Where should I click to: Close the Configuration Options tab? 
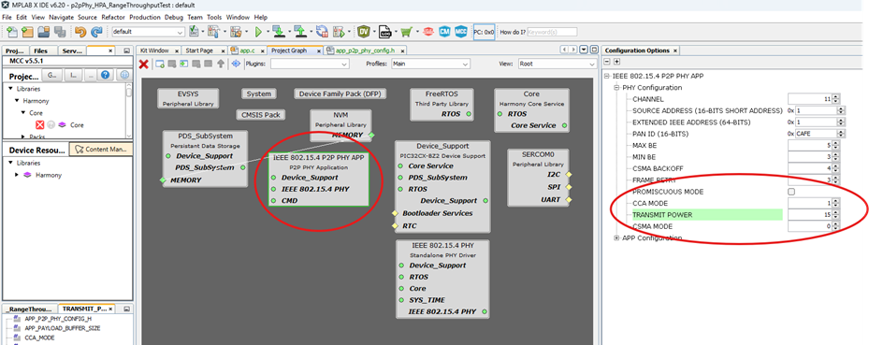675,50
